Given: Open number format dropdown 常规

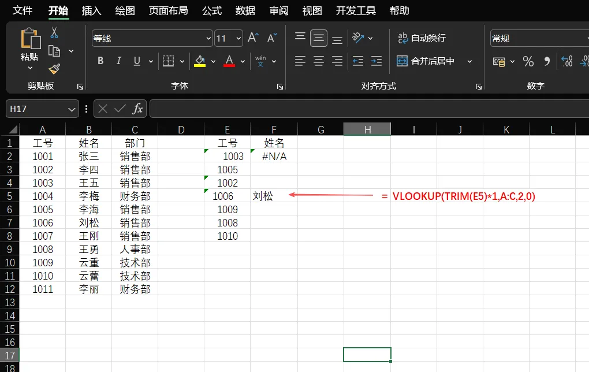Looking at the screenshot, I should click(x=587, y=38).
